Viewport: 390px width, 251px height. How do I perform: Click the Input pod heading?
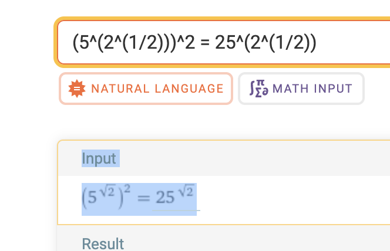pyautogui.click(x=99, y=158)
